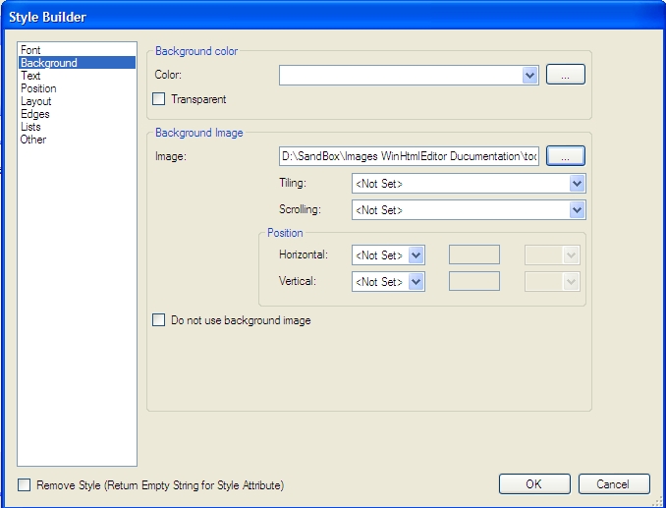666x508 pixels.
Task: Click the Cancel button
Action: tap(614, 484)
